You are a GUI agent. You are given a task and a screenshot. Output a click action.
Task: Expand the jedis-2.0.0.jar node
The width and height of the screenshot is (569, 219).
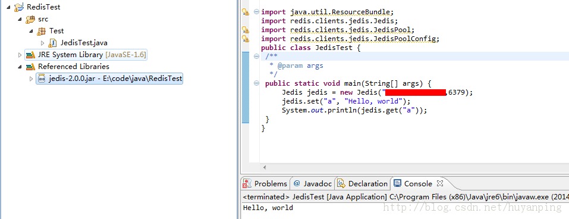[x=31, y=79]
